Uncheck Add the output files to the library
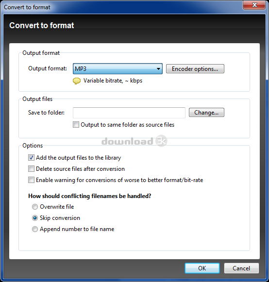The image size is (269, 282). pos(31,158)
